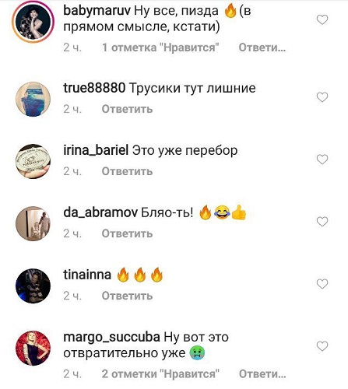Reply to true88880's comment

[127, 109]
